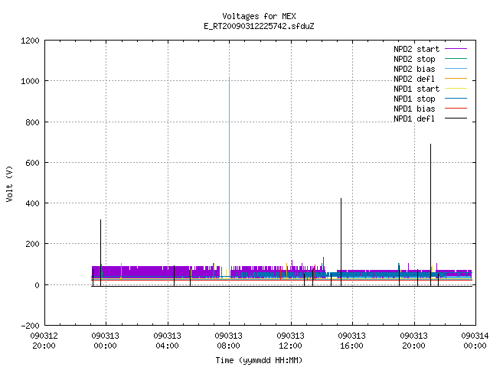Image resolution: width=490 pixels, height=367 pixels.
Task: Select the 'NPD1 start' legend label
Action: [416, 89]
